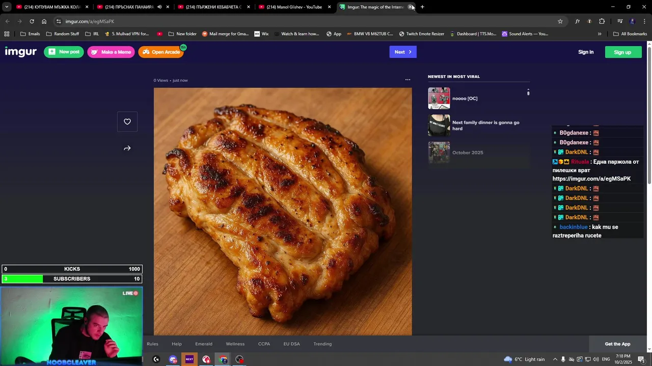This screenshot has width=652, height=366.
Task: Close the Imgur tab
Action: [x=410, y=7]
